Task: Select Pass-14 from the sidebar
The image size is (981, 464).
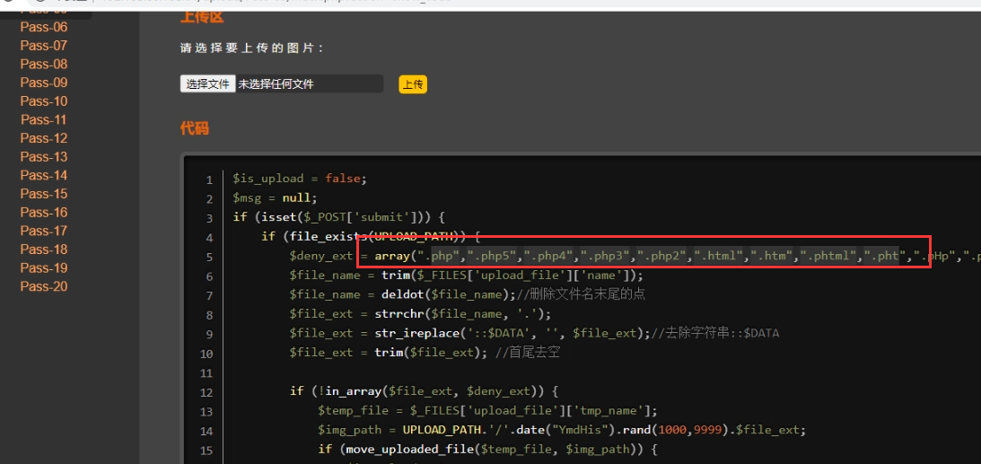Action: [x=44, y=175]
